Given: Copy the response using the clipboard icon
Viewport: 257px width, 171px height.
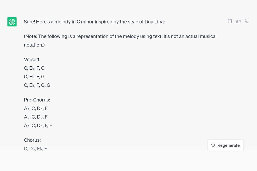Looking at the screenshot, I should coord(230,21).
